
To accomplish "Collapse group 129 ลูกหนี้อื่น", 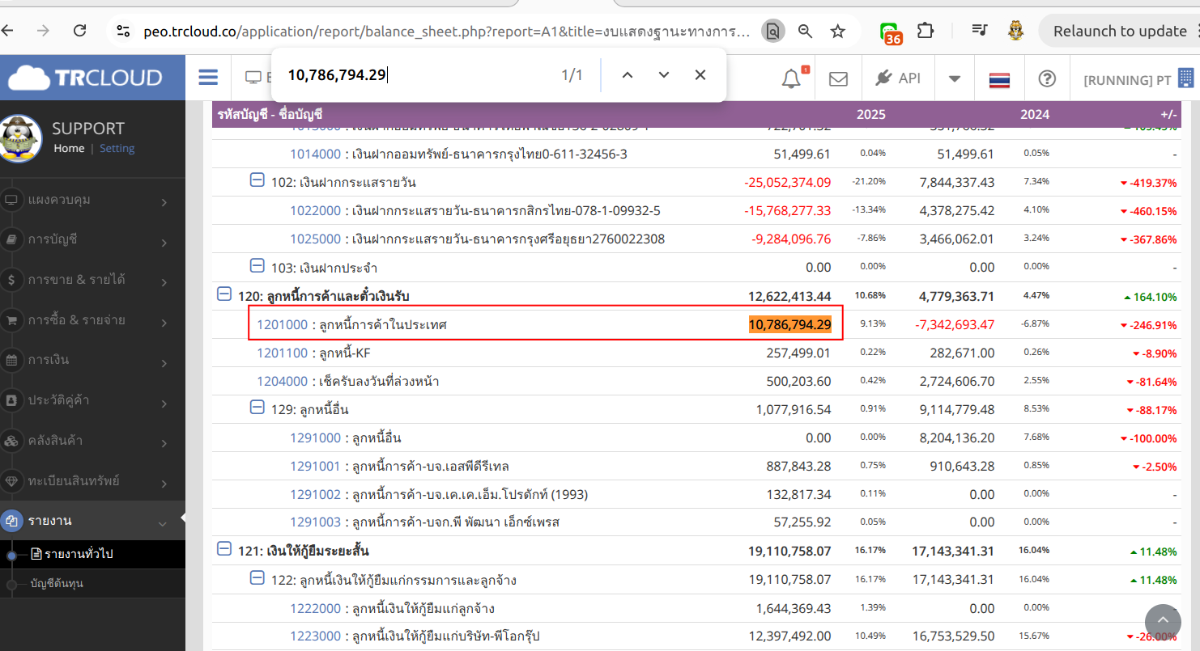I will point(257,408).
